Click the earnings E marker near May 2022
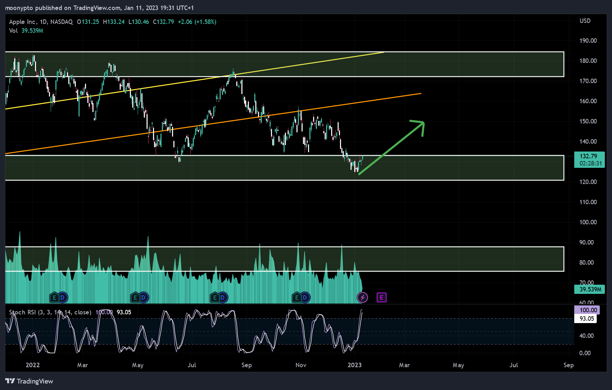This screenshot has width=612, height=390. 135,298
